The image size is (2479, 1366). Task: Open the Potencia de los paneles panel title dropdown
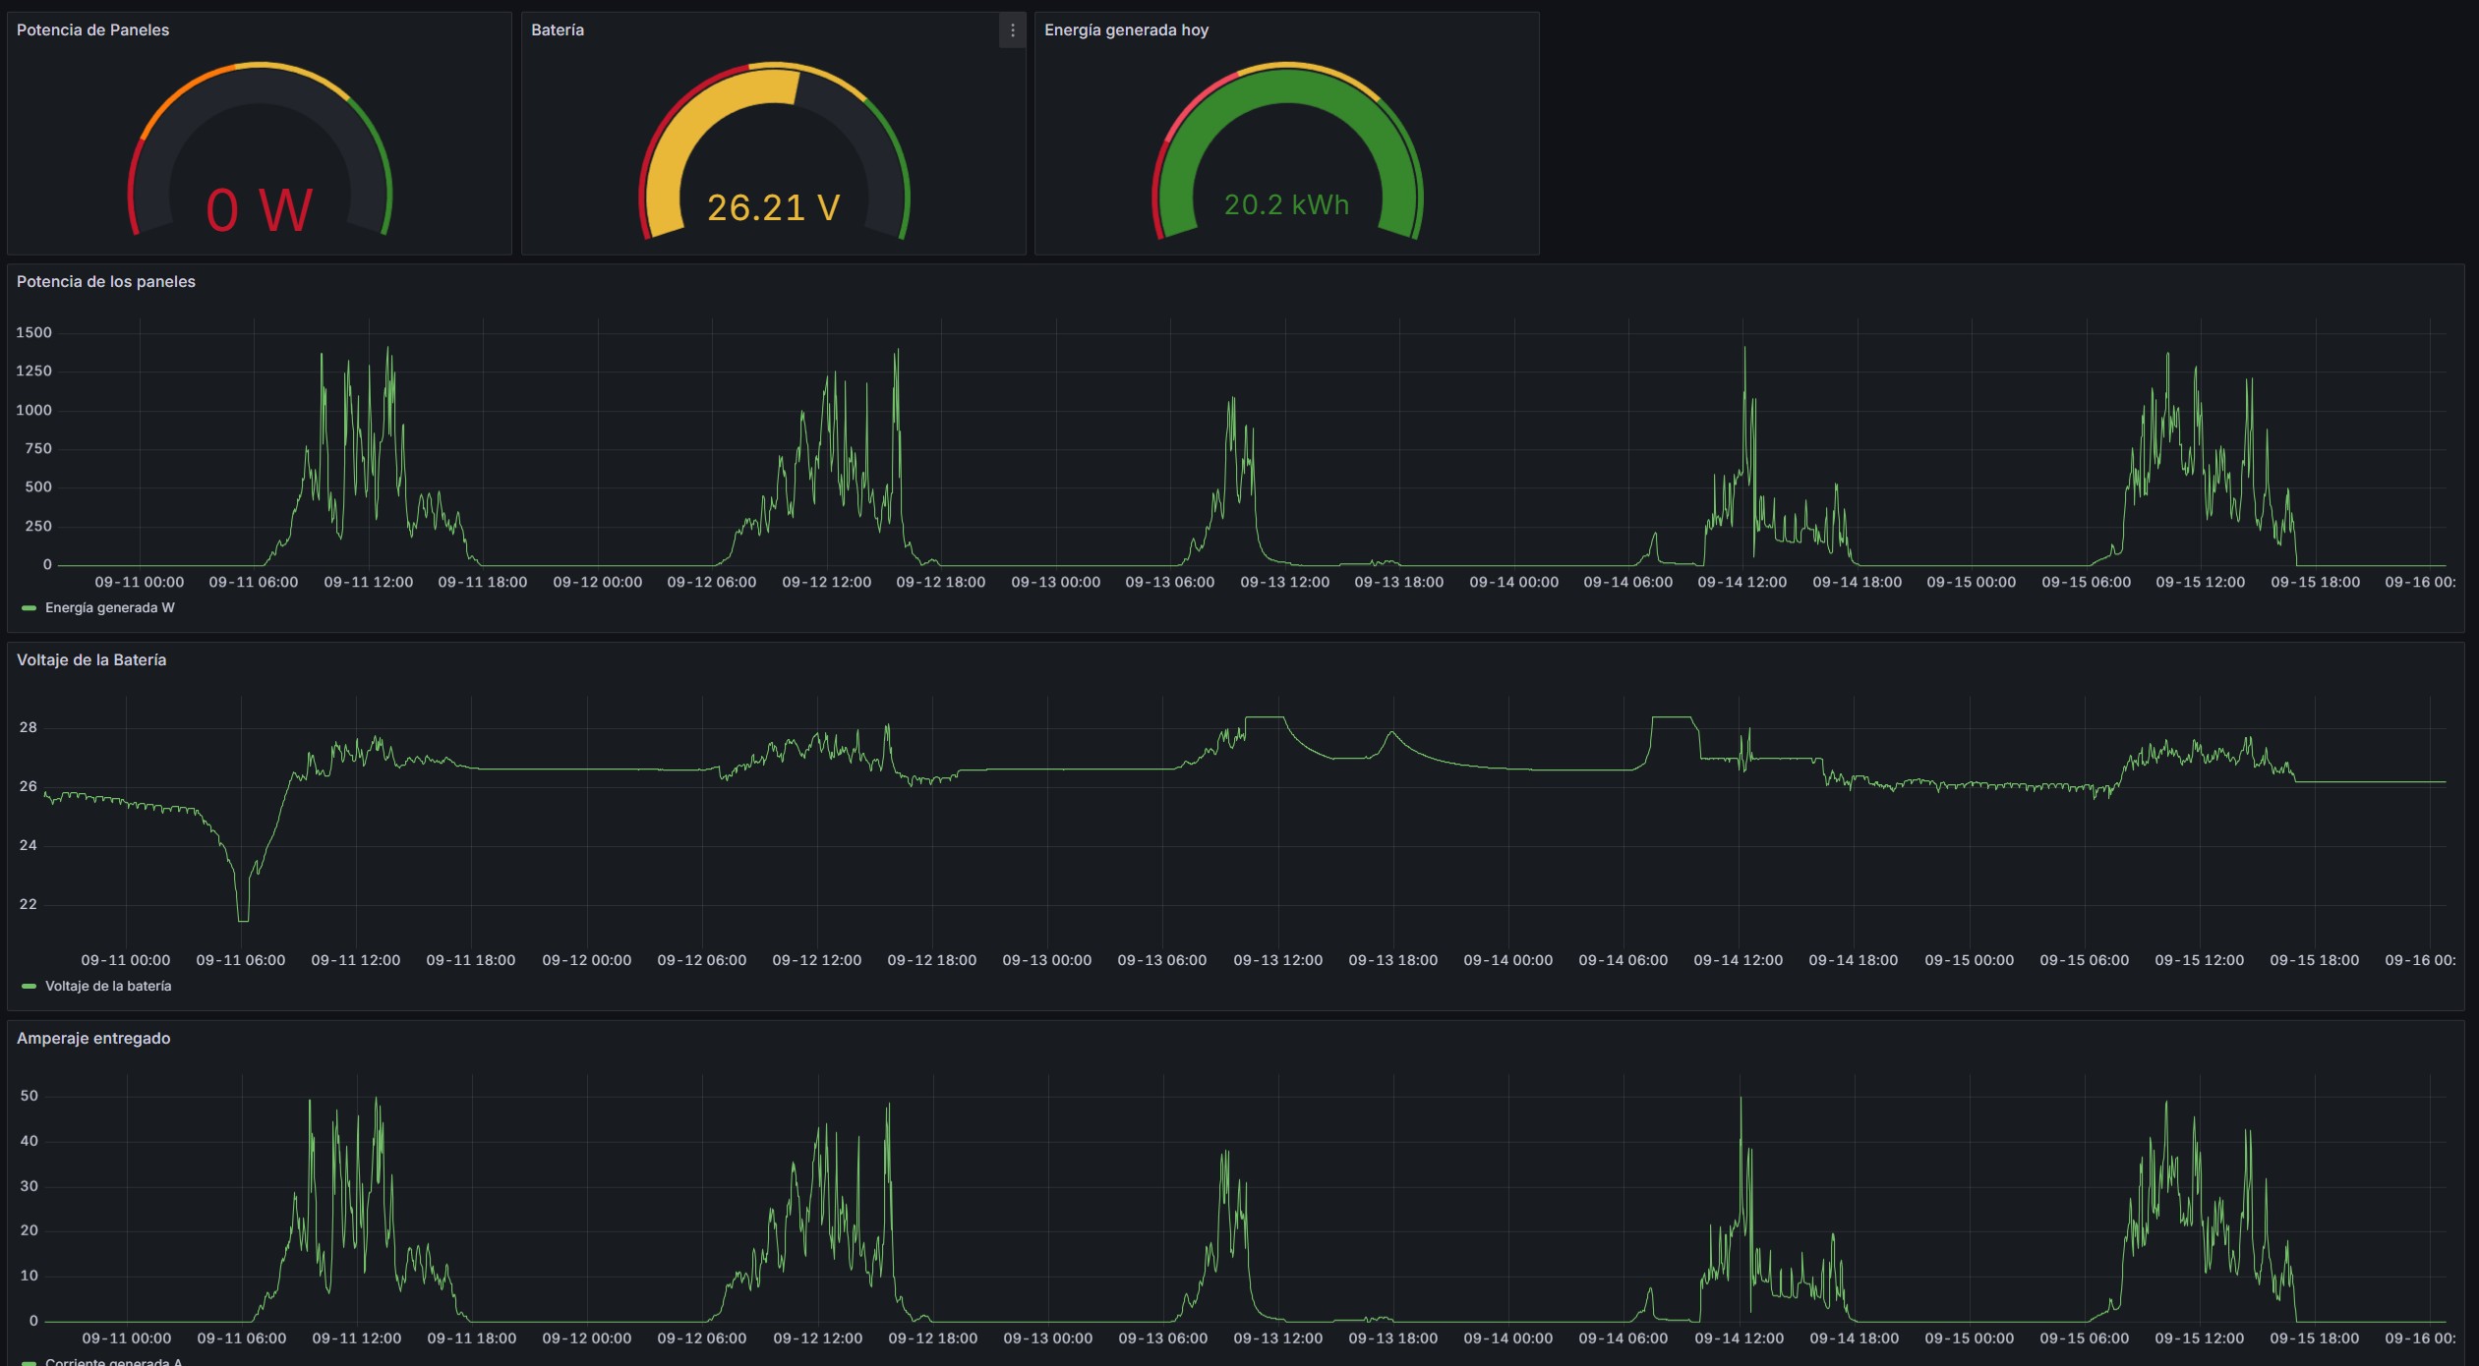tap(106, 282)
